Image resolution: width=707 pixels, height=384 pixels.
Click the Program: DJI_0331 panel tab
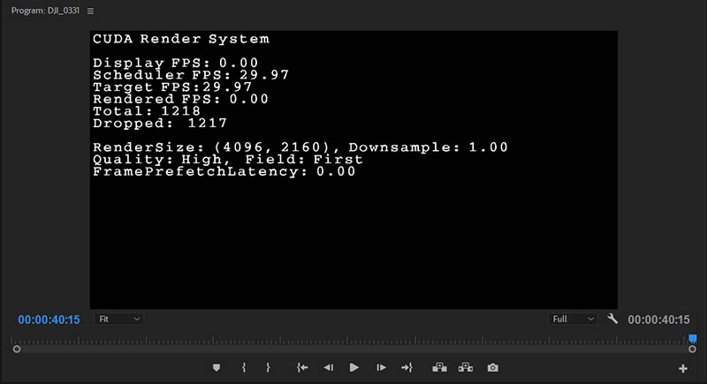click(45, 11)
